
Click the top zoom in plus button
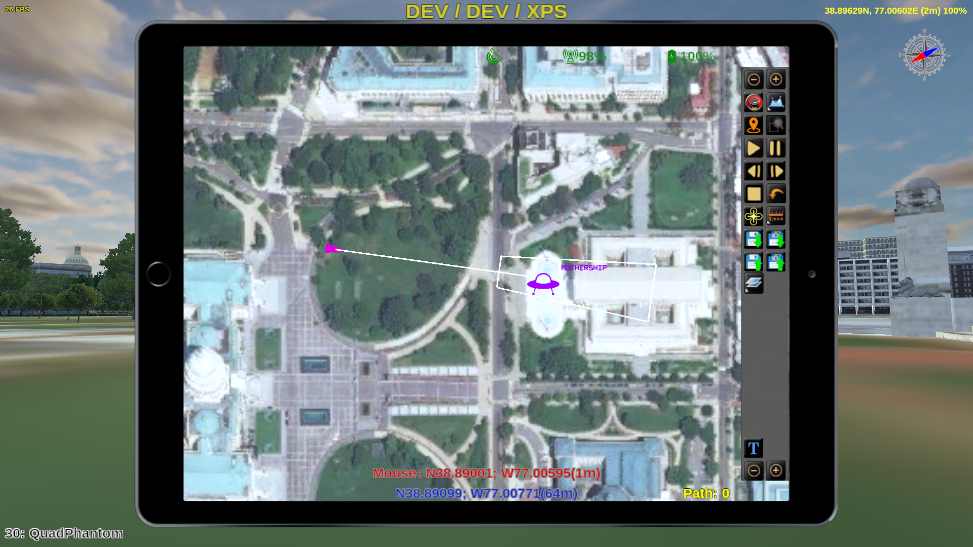click(x=776, y=80)
